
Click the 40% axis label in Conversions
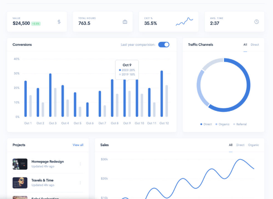coord(16,59)
